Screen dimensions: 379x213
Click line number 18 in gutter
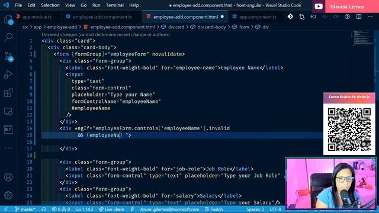[x=30, y=155]
